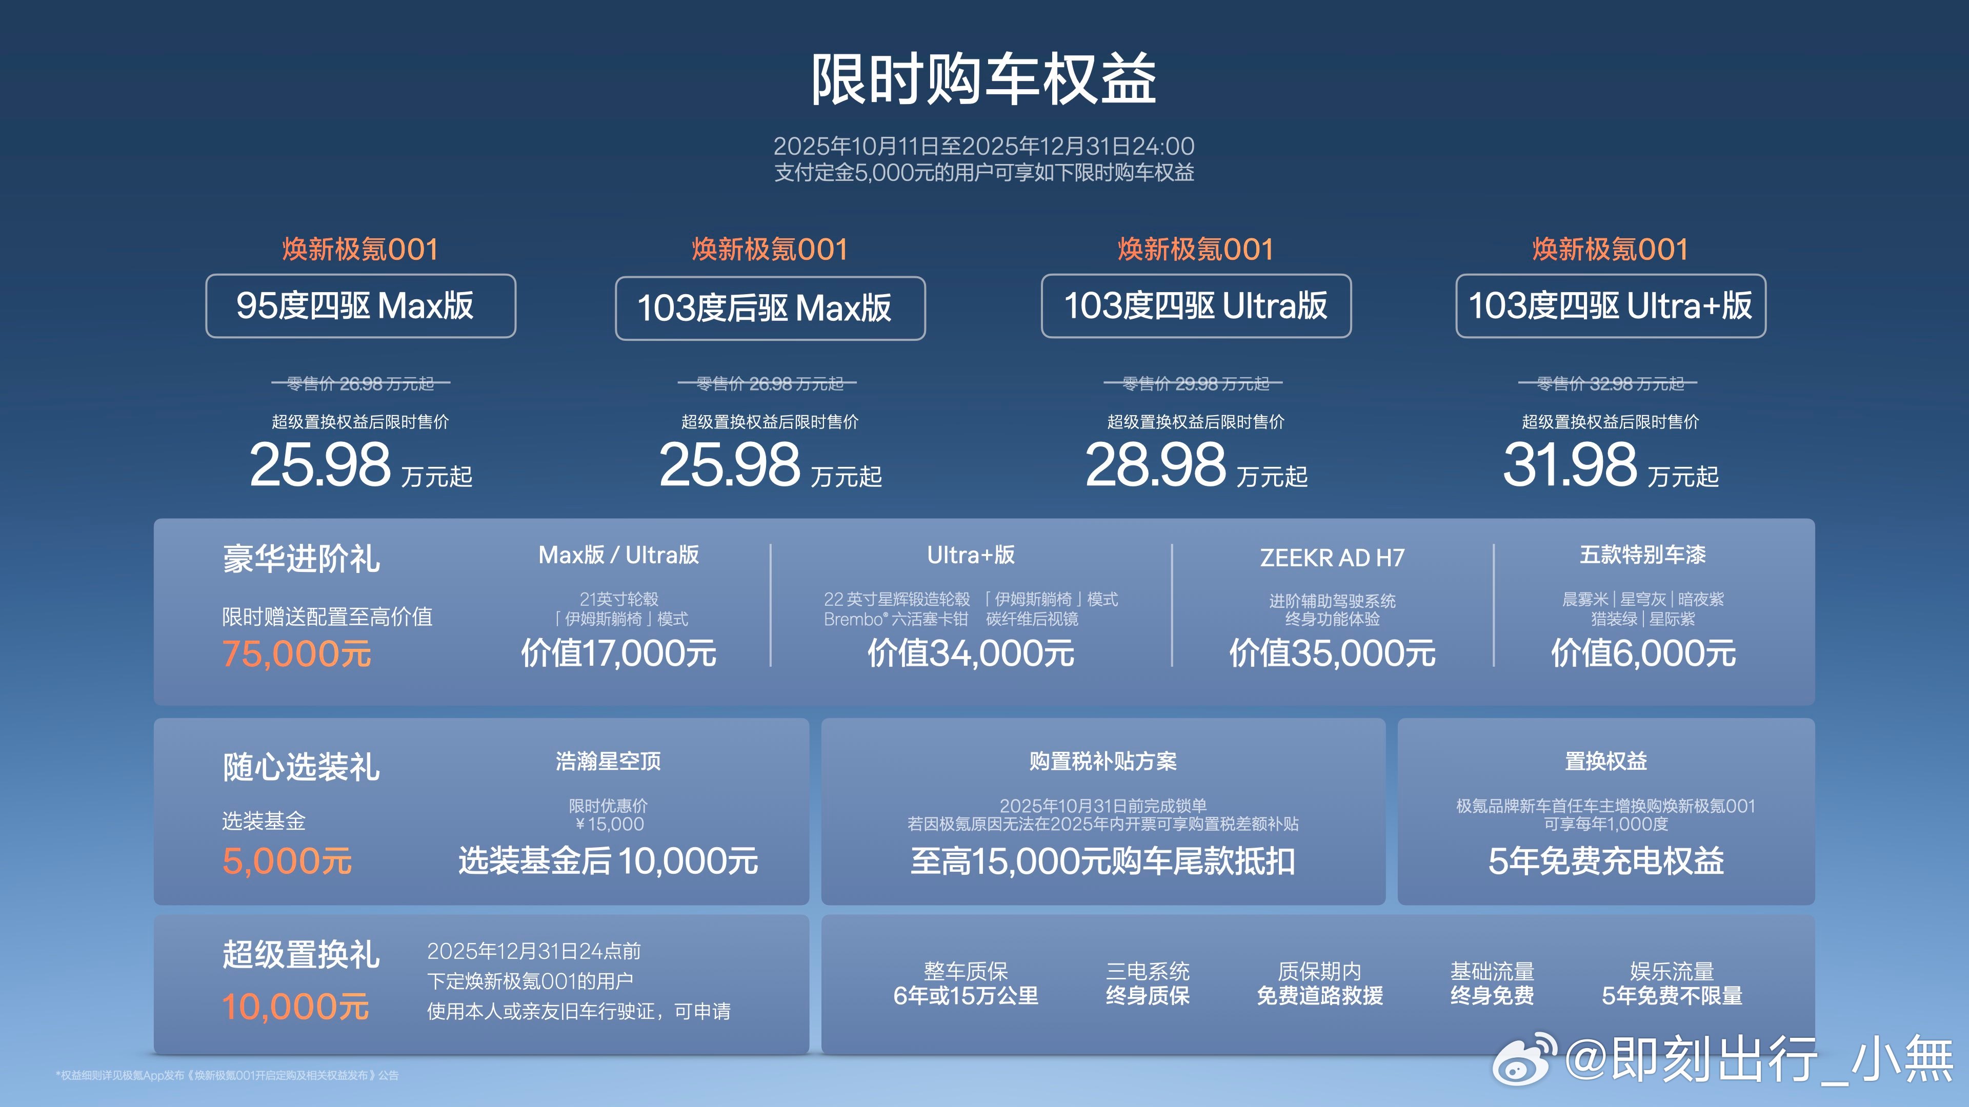Click the 整车质保 6年或15万公里 item
The height and width of the screenshot is (1107, 1969).
[x=966, y=983]
